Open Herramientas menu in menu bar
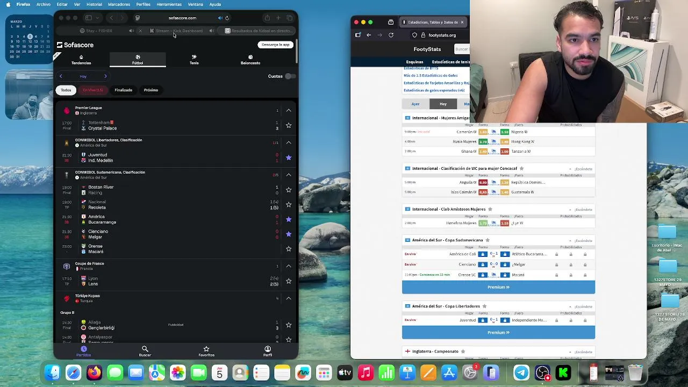This screenshot has height=387, width=688. coord(169,4)
